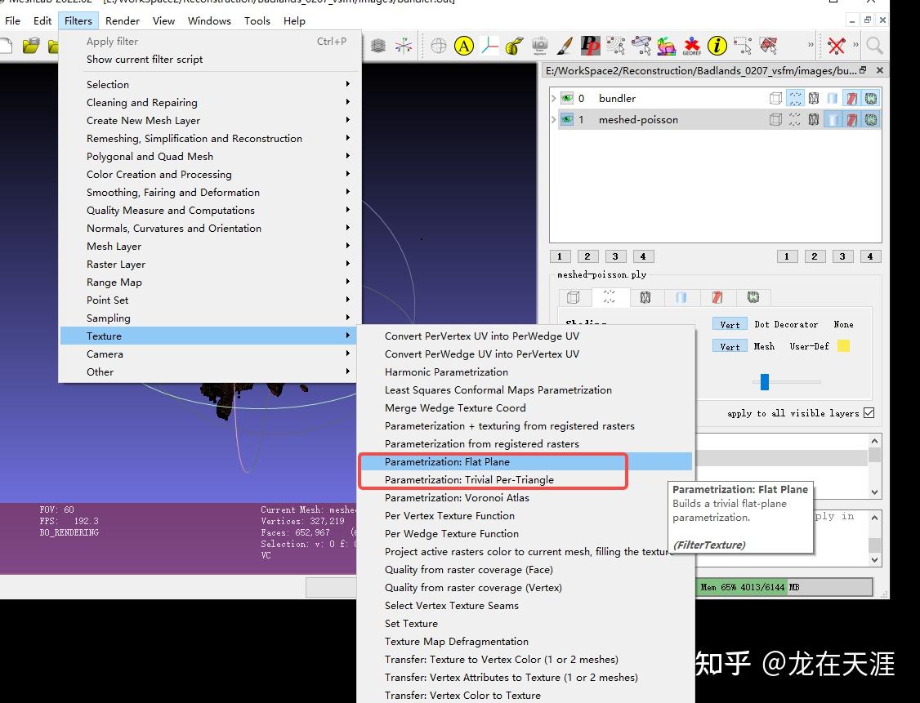Open the Selection submenu in Filters
Screen dimensions: 920x703
(x=108, y=84)
